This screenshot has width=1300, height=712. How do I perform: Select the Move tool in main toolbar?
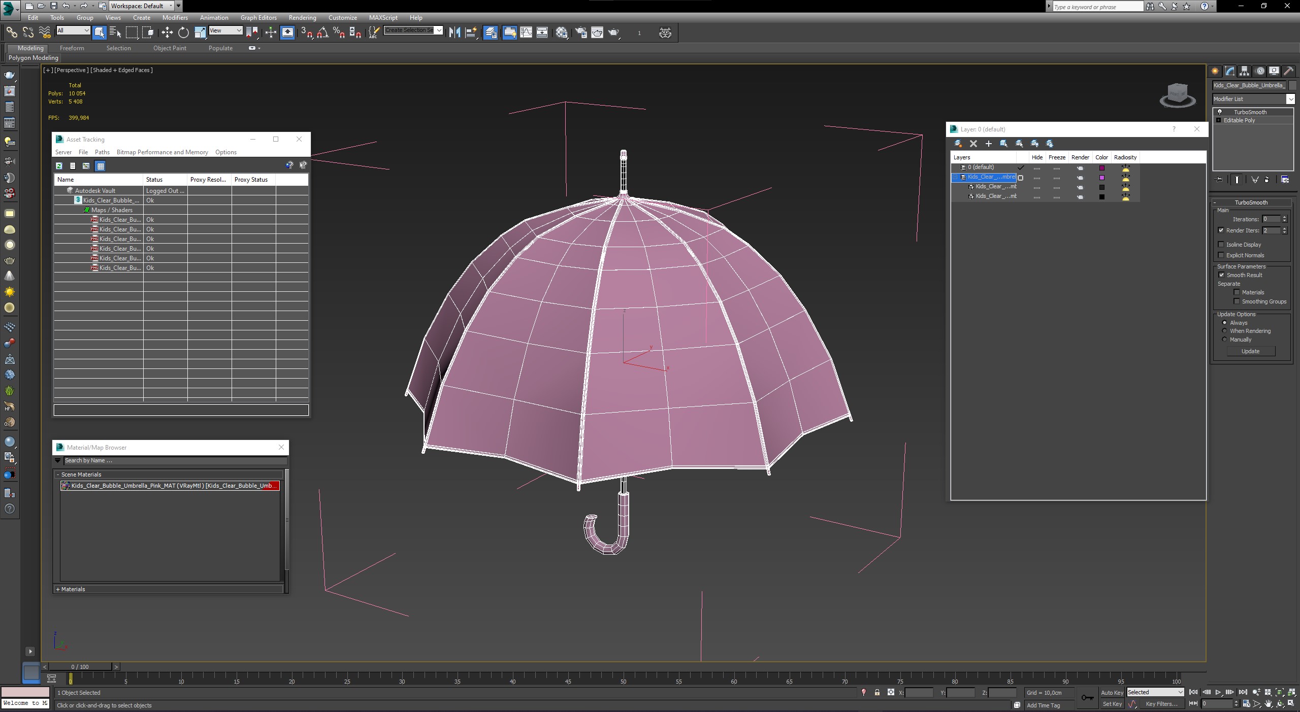[x=167, y=32]
